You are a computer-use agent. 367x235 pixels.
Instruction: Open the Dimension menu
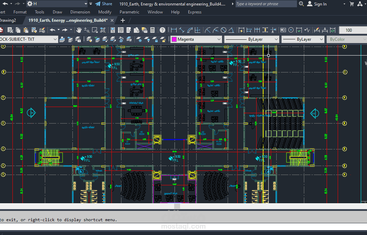[80, 12]
